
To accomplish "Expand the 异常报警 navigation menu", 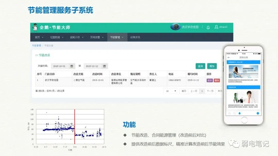I will (97, 37).
